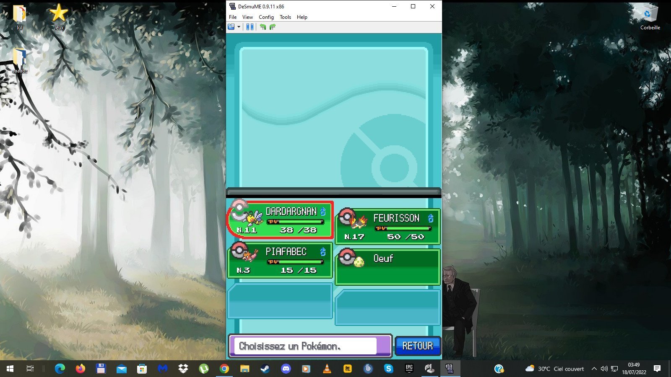Click the RETOUR button
This screenshot has width=671, height=377.
pyautogui.click(x=418, y=346)
